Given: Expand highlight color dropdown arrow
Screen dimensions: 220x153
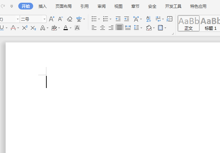Looking at the screenshot, I should (x=59, y=28).
